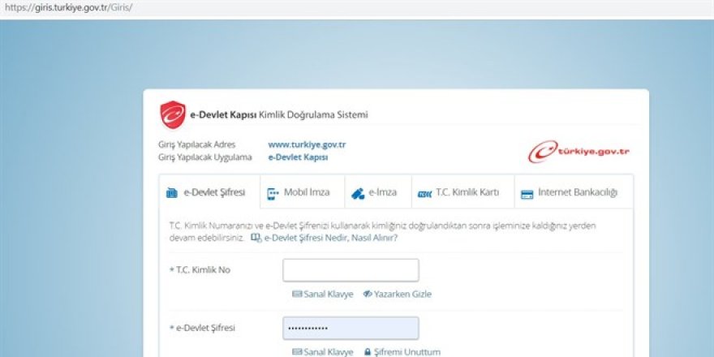Click keyboard icon under e-Devlet Şifresi field

tap(296, 352)
